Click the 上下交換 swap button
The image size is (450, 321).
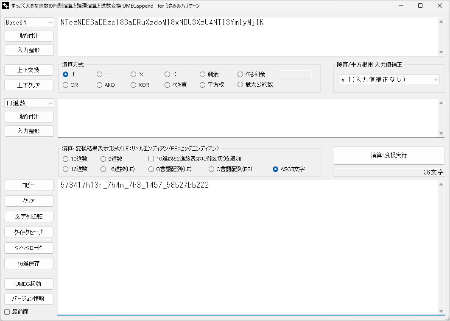(28, 70)
